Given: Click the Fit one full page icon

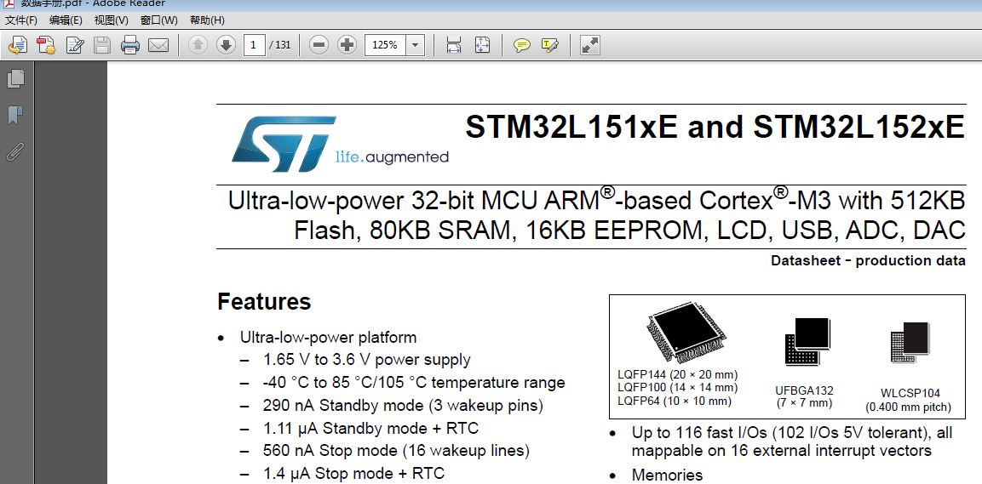Looking at the screenshot, I should tap(482, 45).
